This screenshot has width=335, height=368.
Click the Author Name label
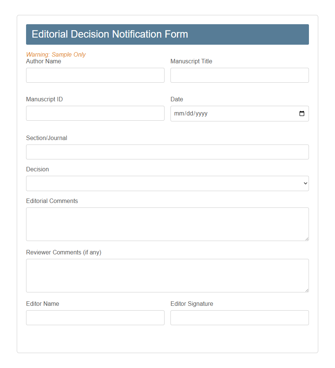(x=43, y=61)
